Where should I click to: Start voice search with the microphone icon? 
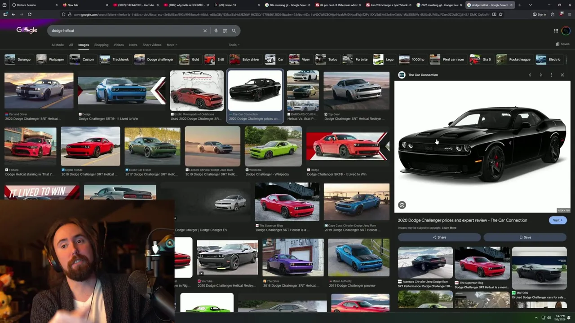click(216, 31)
